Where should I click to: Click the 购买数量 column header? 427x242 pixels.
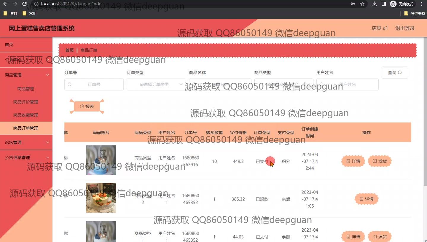pyautogui.click(x=214, y=133)
